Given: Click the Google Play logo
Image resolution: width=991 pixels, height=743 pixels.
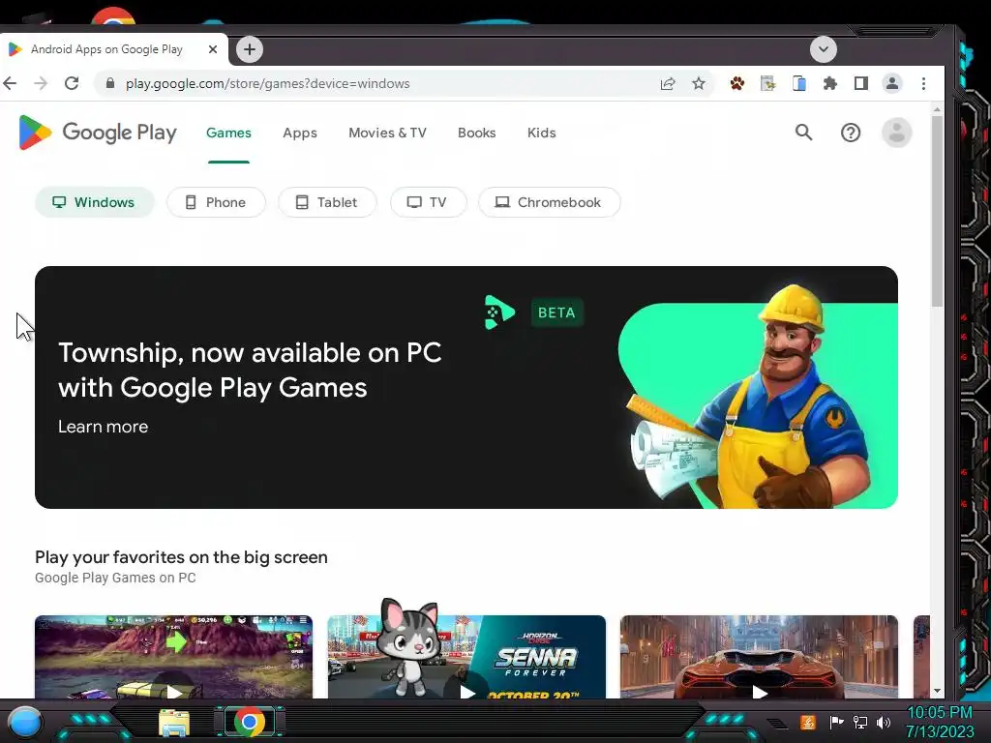Looking at the screenshot, I should point(98,133).
